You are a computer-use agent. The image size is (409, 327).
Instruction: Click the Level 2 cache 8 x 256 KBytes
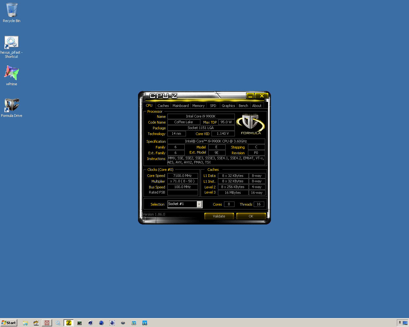pyautogui.click(x=233, y=187)
